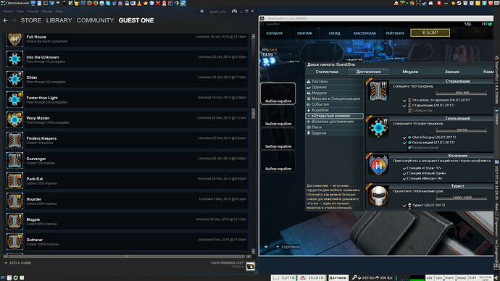Click the Скользящий achievement badge in game

click(x=378, y=127)
